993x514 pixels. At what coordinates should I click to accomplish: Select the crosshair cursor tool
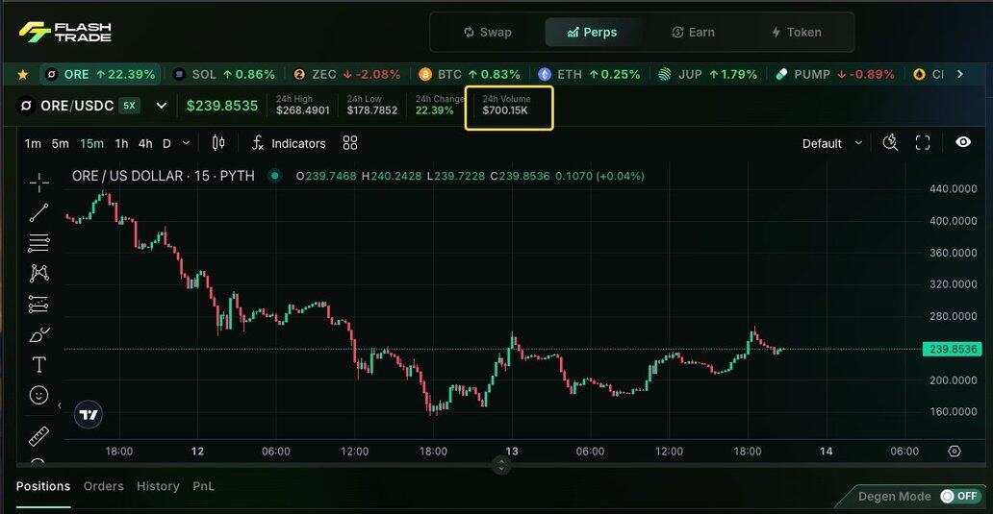38,183
